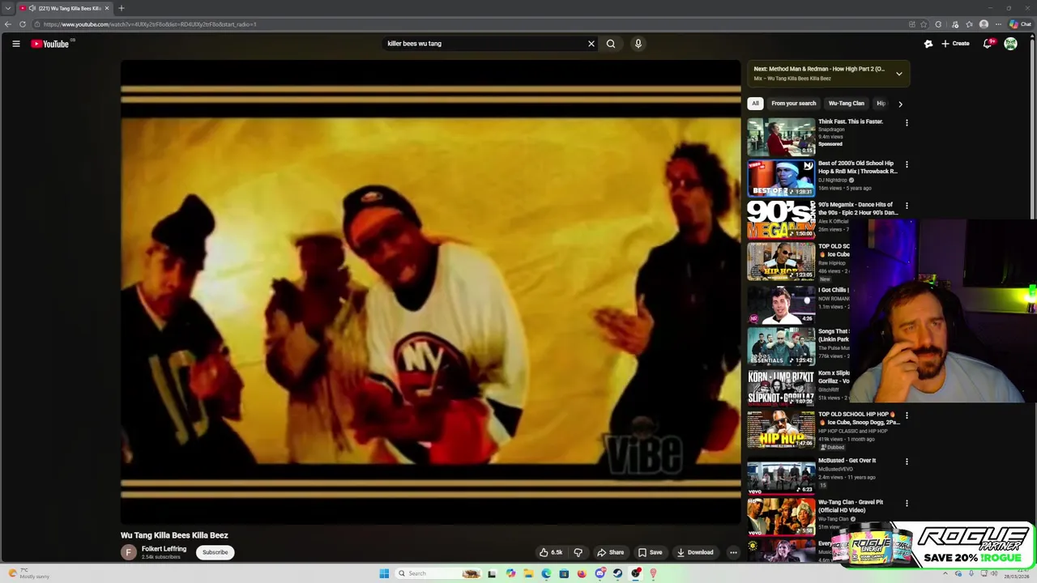This screenshot has height=583, width=1037.
Task: Open McBusted Get Over It title
Action: tap(847, 461)
